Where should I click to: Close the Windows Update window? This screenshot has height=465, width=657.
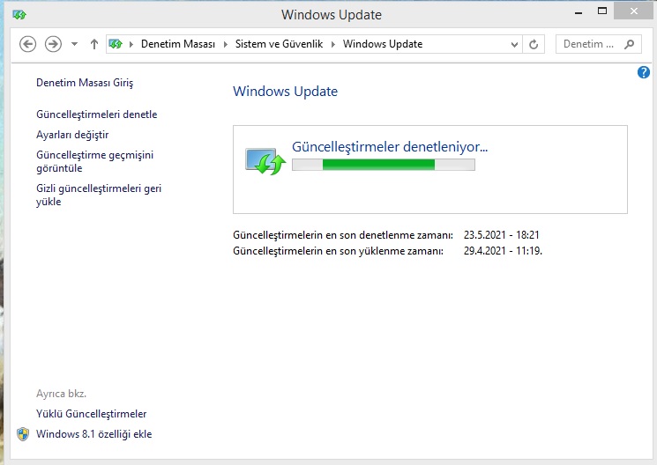pos(634,11)
